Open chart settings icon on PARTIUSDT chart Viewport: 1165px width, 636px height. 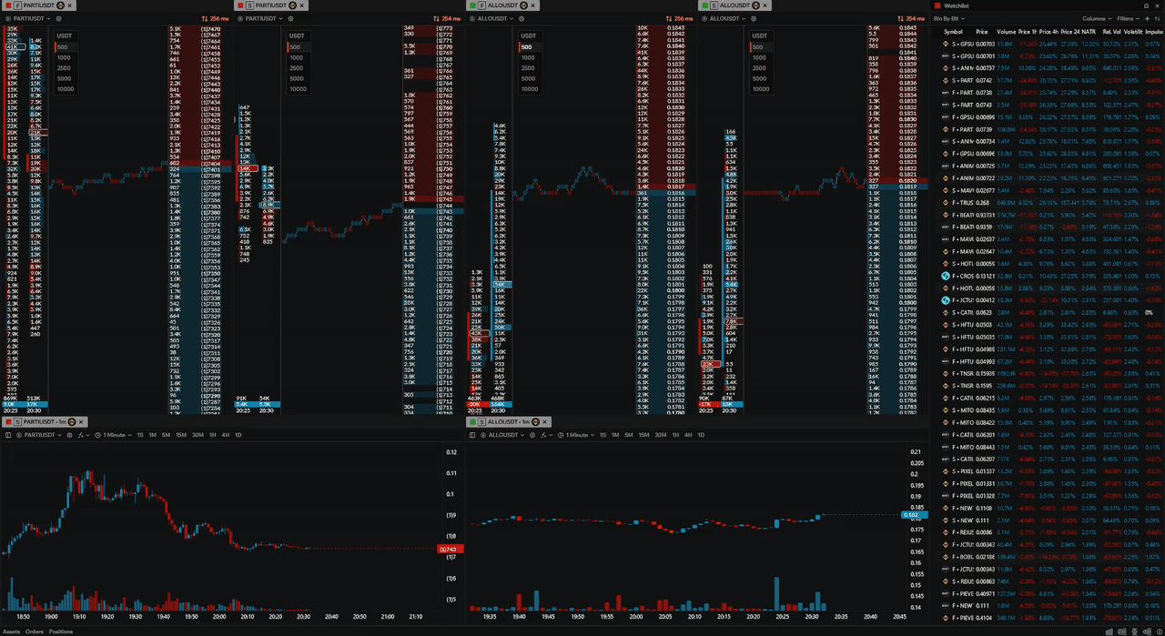(69, 435)
